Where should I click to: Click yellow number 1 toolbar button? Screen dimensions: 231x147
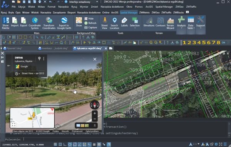[x=184, y=42]
